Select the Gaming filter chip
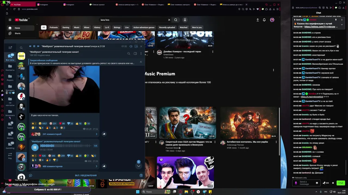Viewport: 348px width, 195px height. click(x=66, y=27)
